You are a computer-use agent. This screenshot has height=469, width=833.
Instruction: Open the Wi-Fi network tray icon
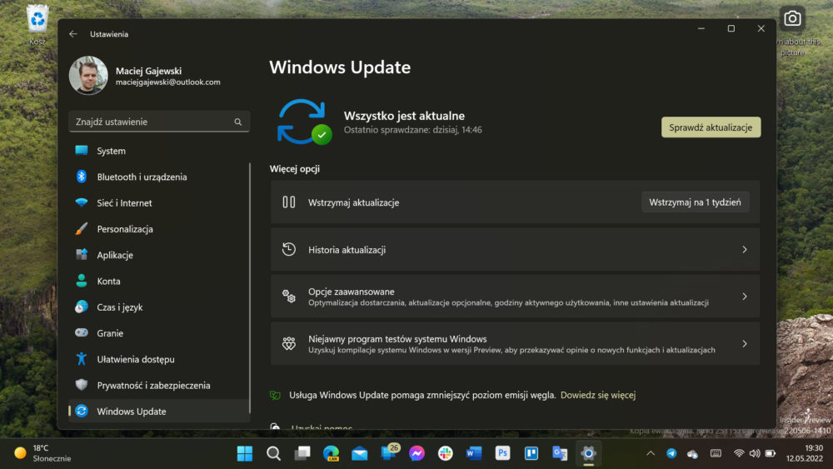pyautogui.click(x=738, y=454)
